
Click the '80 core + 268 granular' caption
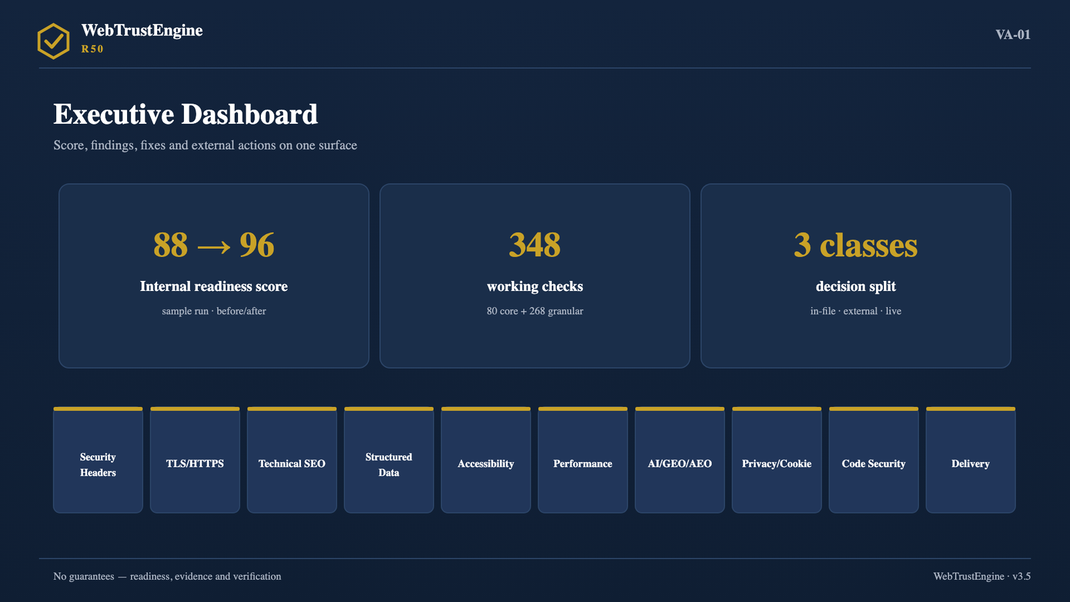[x=535, y=311]
